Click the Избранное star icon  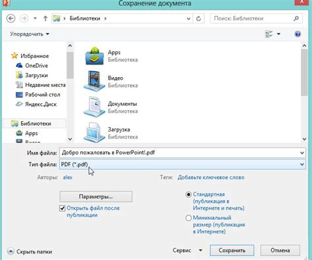pos(14,56)
